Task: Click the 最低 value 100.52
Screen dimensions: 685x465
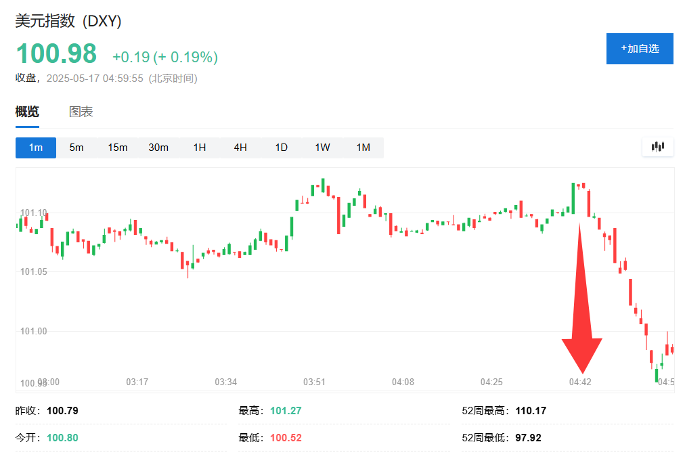Action: [x=286, y=438]
